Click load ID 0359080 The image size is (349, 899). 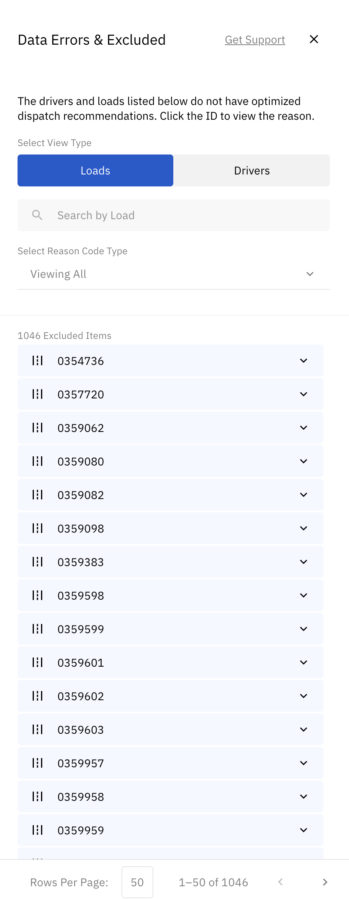[81, 461]
